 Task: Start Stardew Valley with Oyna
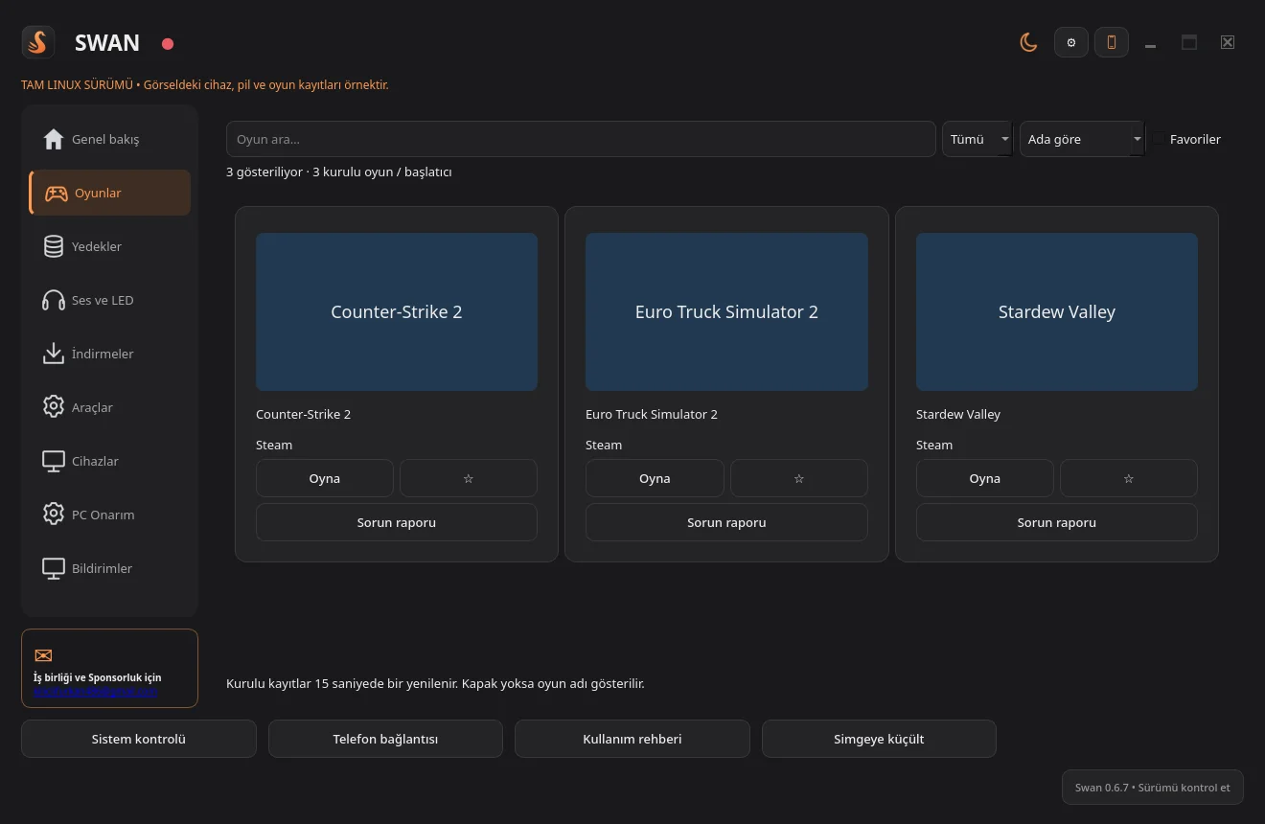coord(985,478)
